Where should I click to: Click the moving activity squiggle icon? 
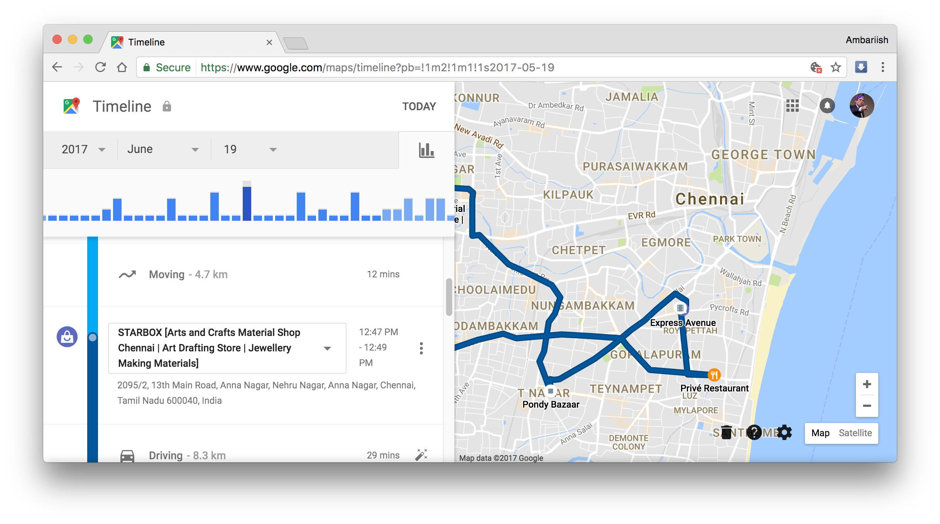(127, 275)
